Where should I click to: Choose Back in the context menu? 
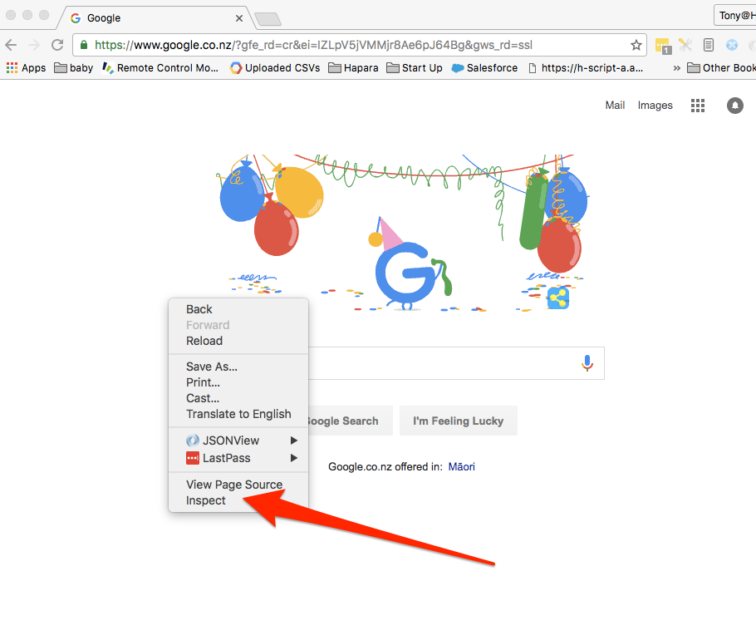238,309
